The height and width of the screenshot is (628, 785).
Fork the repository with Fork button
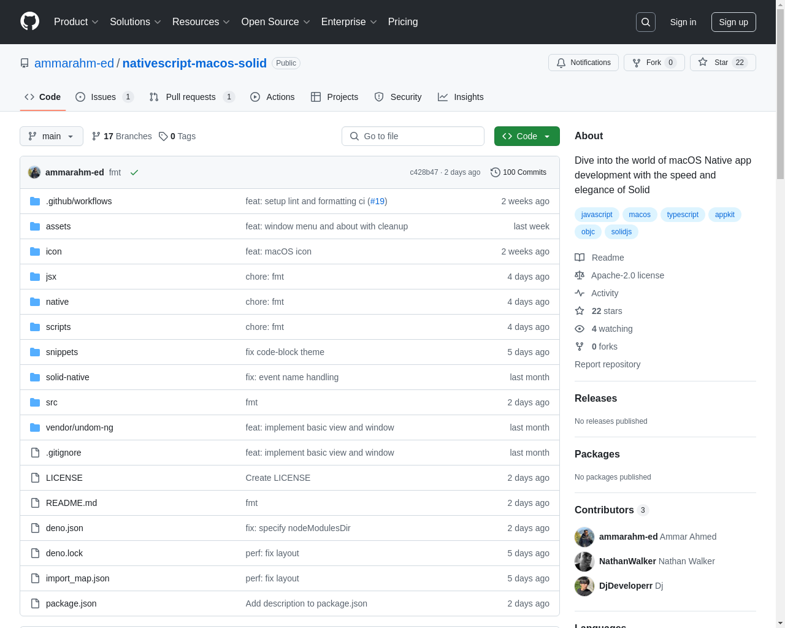[x=654, y=63]
